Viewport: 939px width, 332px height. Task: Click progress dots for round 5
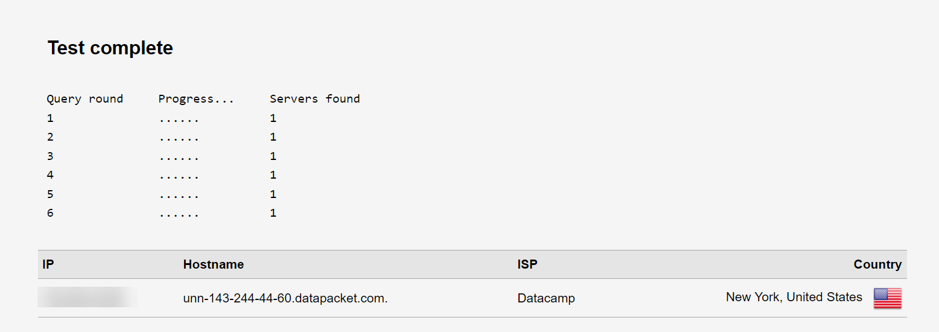(179, 196)
